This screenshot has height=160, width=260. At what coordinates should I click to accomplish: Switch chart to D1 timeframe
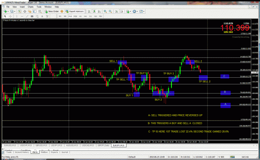(91, 16)
